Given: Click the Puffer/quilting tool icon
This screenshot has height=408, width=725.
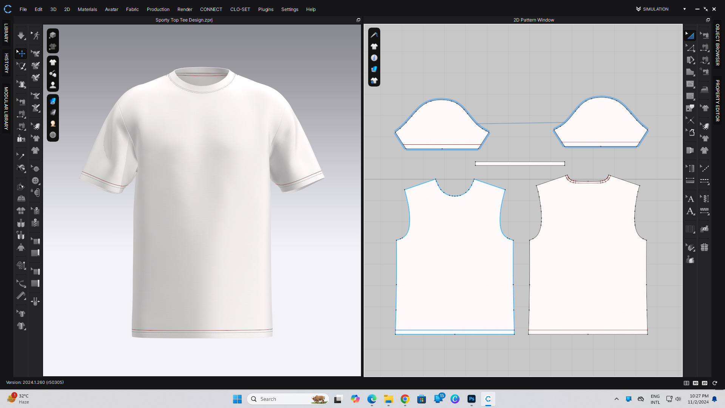Looking at the screenshot, I should click(705, 247).
